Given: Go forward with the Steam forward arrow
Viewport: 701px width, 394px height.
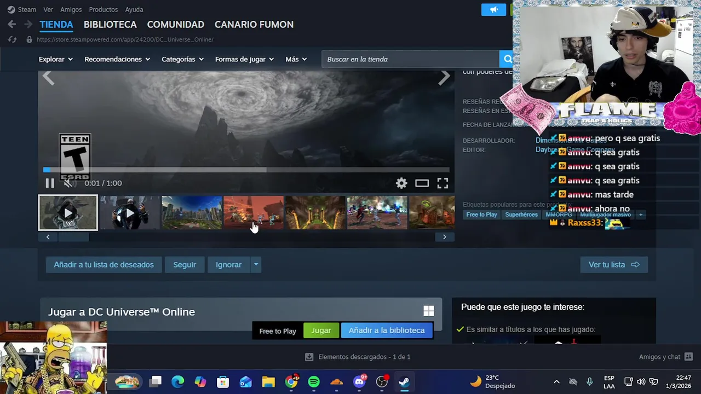Looking at the screenshot, I should [28, 25].
